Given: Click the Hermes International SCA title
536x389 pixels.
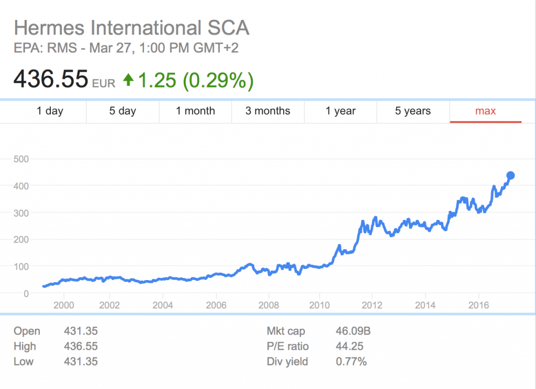Looking at the screenshot, I should [x=131, y=28].
